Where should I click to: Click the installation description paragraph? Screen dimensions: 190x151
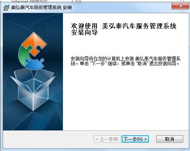point(125,61)
